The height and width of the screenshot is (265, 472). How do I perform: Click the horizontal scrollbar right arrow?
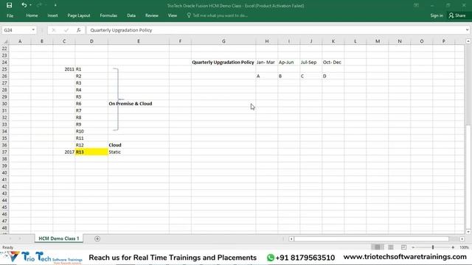[x=462, y=239]
